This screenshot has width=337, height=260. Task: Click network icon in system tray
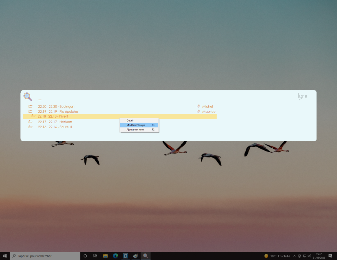click(304, 256)
